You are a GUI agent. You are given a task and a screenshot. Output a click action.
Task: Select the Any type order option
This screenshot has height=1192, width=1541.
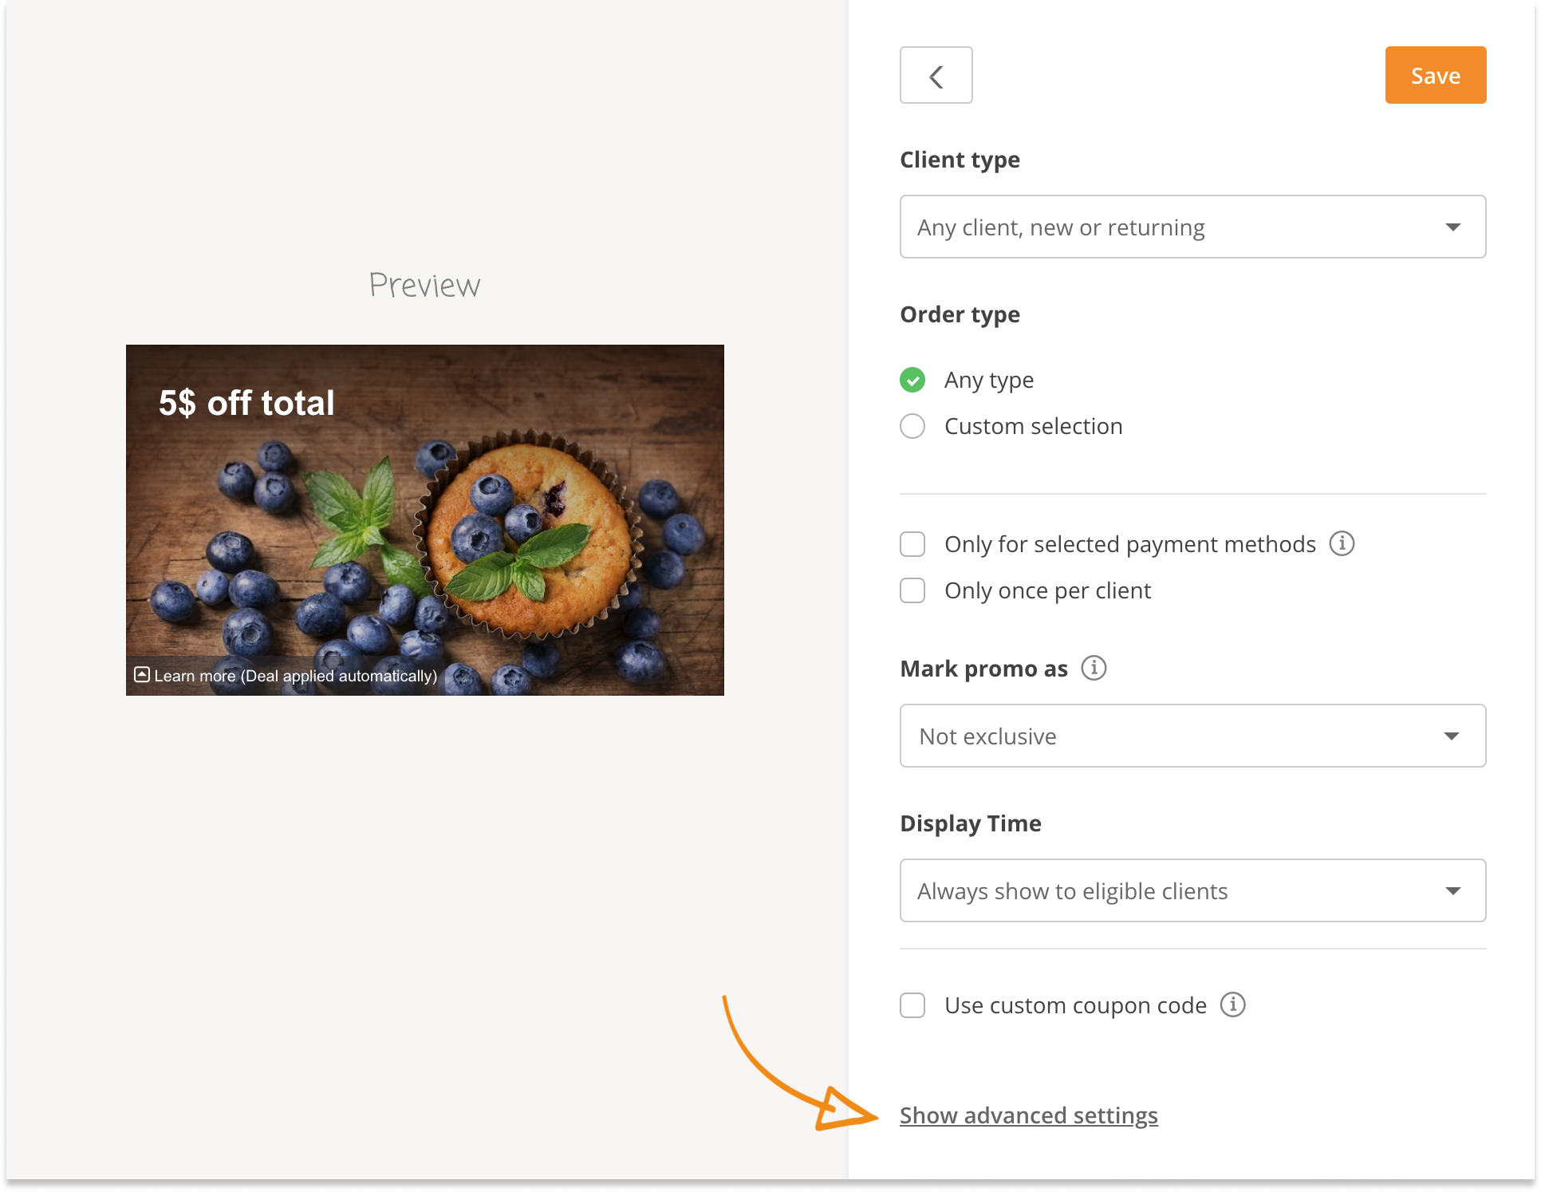tap(912, 380)
